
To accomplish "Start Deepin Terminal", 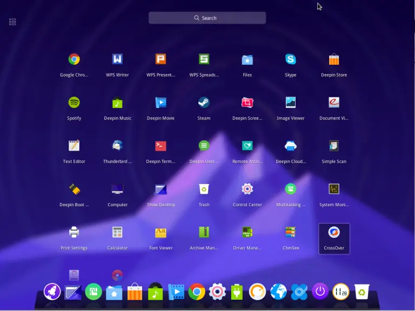I will [160, 146].
